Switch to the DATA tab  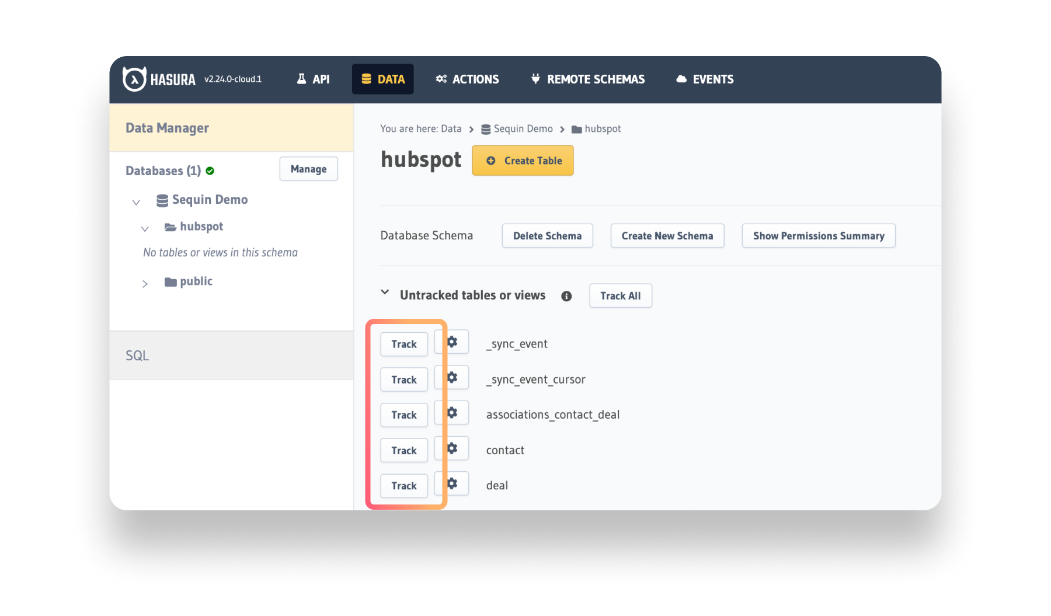[383, 79]
